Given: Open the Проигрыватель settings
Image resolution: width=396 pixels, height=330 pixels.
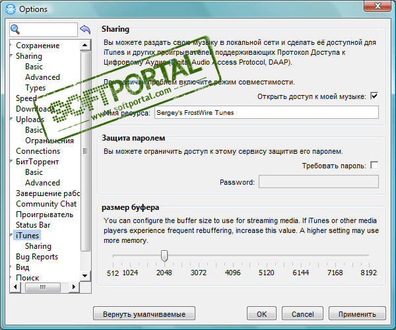Looking at the screenshot, I should (44, 214).
